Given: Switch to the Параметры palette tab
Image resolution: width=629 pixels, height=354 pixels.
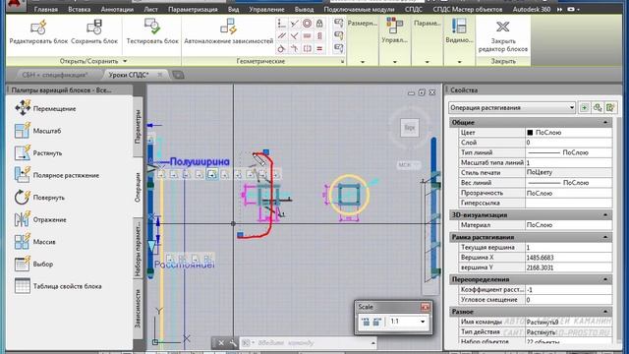Looking at the screenshot, I should click(x=138, y=128).
